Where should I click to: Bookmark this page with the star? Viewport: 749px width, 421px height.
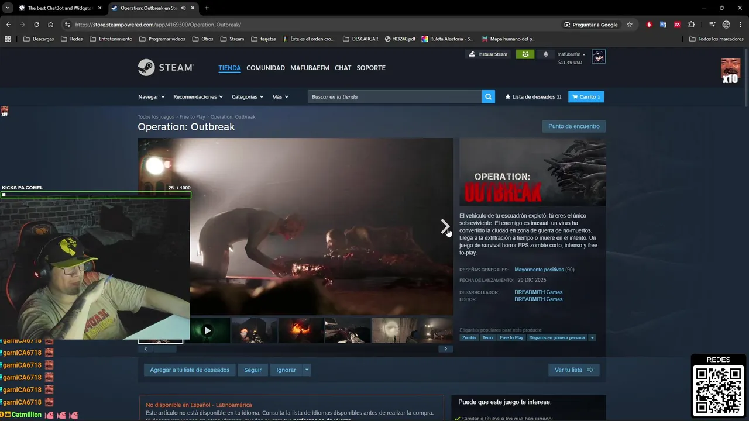click(x=630, y=25)
